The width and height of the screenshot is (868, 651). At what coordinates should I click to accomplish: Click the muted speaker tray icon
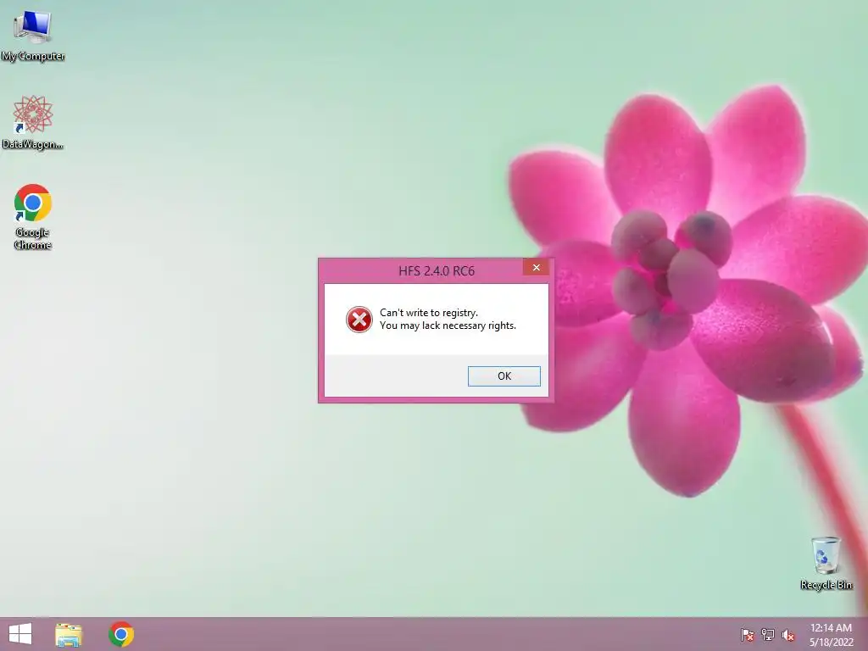pos(788,635)
